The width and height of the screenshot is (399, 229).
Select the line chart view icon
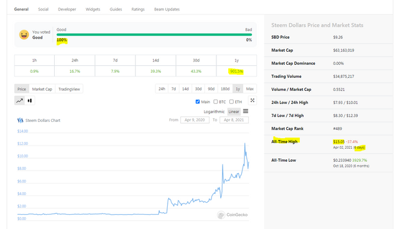pyautogui.click(x=19, y=101)
